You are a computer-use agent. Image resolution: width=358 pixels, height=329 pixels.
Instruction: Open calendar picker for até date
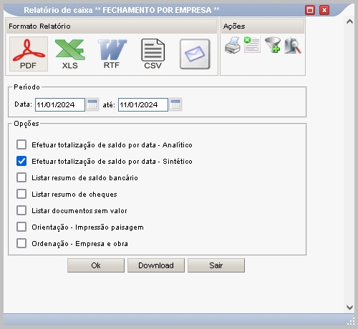[175, 104]
